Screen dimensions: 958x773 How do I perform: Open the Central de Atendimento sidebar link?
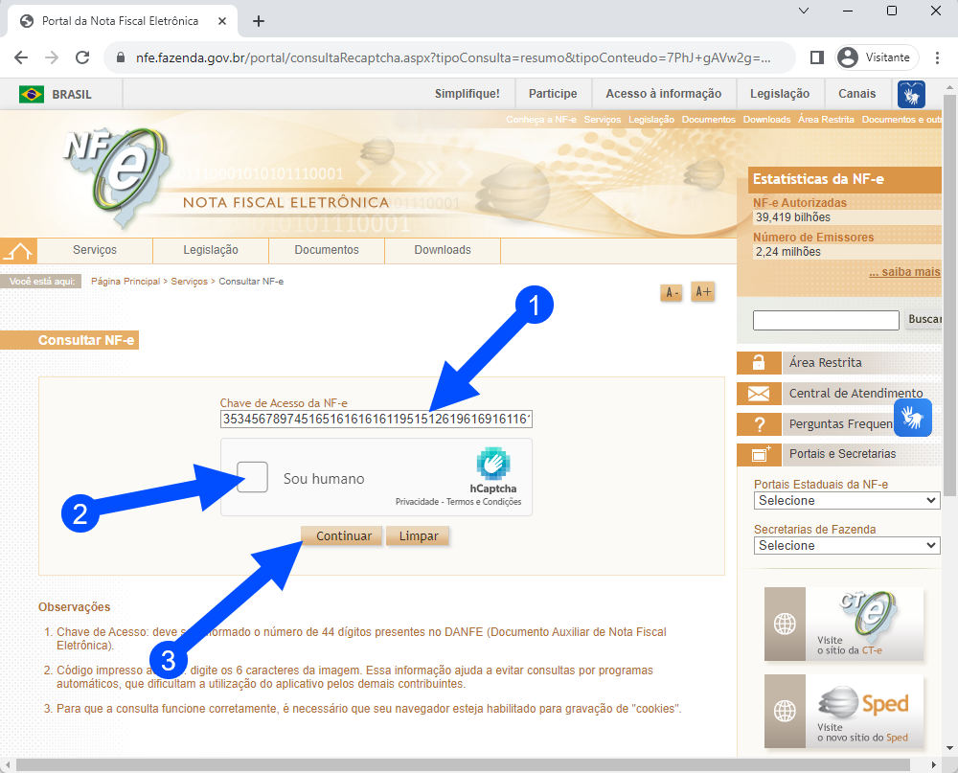click(855, 394)
